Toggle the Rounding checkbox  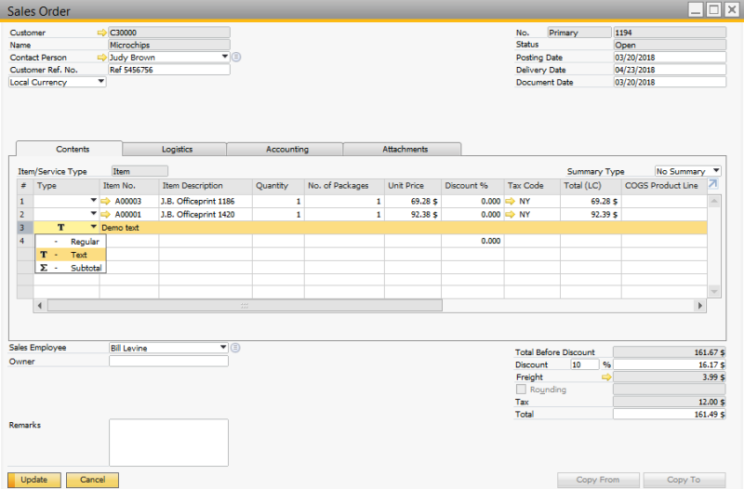coord(521,390)
